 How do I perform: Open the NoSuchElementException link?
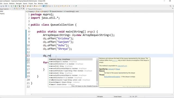pyautogui.click(x=112, y=77)
